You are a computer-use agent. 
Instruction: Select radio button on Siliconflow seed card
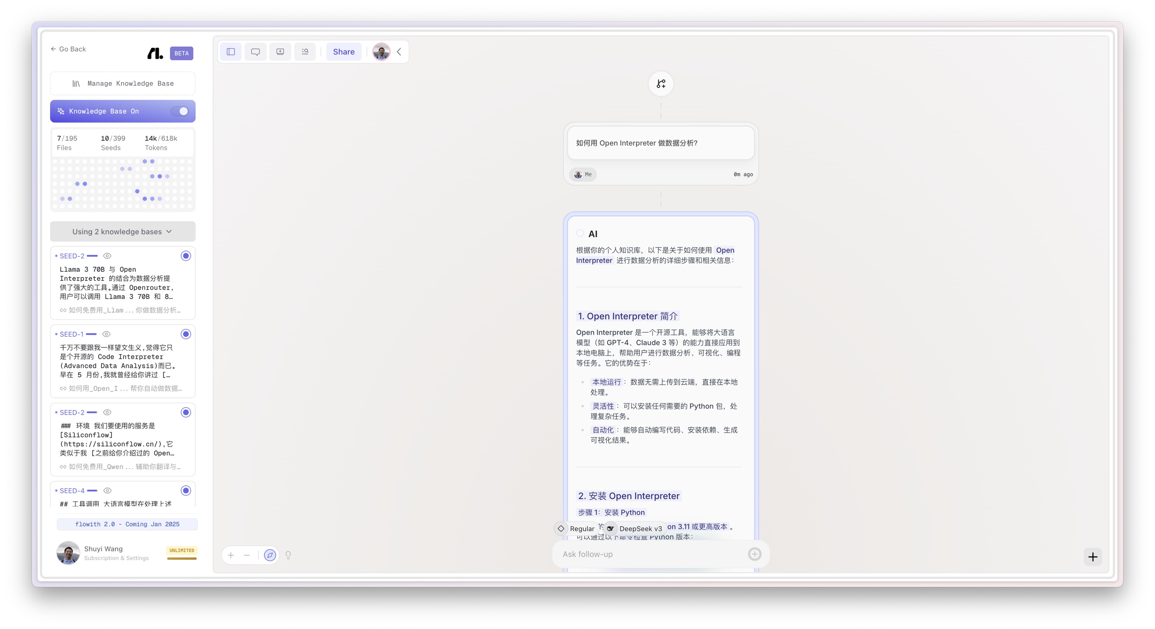click(186, 412)
